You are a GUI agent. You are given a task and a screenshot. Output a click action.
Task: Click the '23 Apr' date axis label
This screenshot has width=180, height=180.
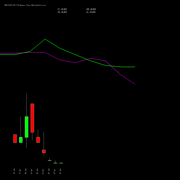pos(43,171)
